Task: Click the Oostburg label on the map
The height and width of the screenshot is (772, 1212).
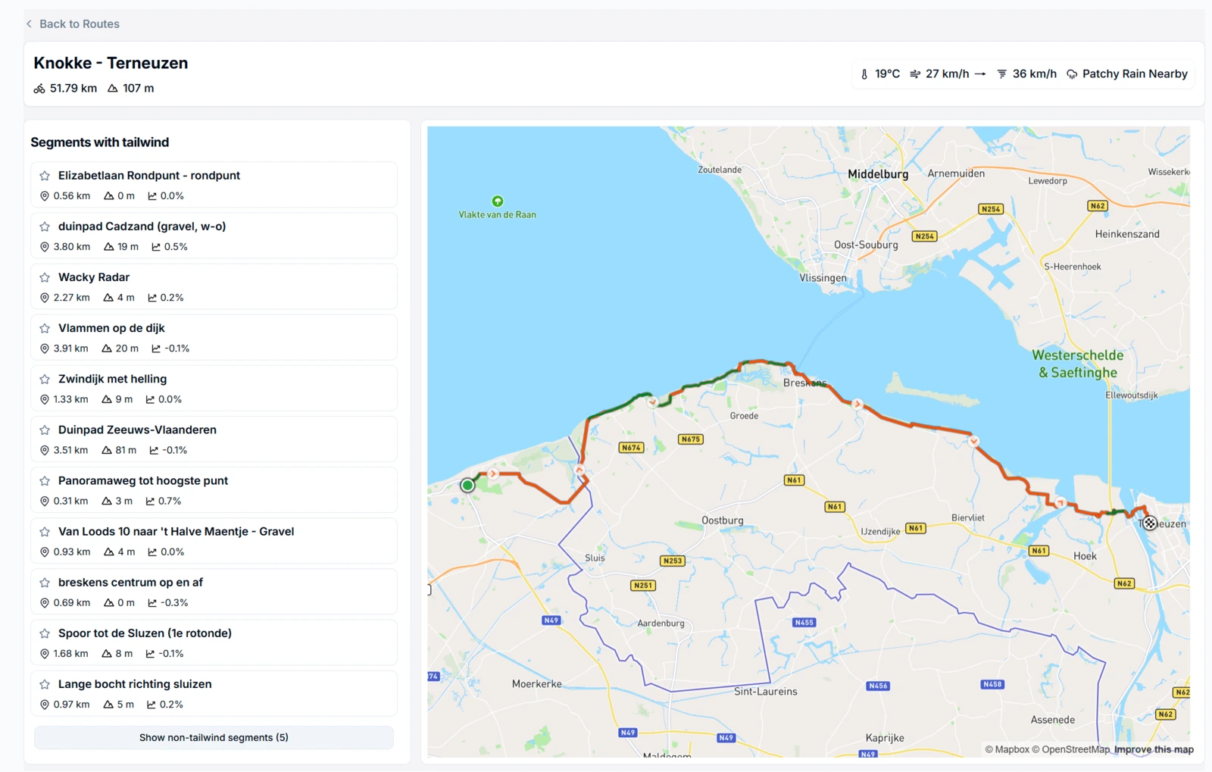Action: (723, 520)
